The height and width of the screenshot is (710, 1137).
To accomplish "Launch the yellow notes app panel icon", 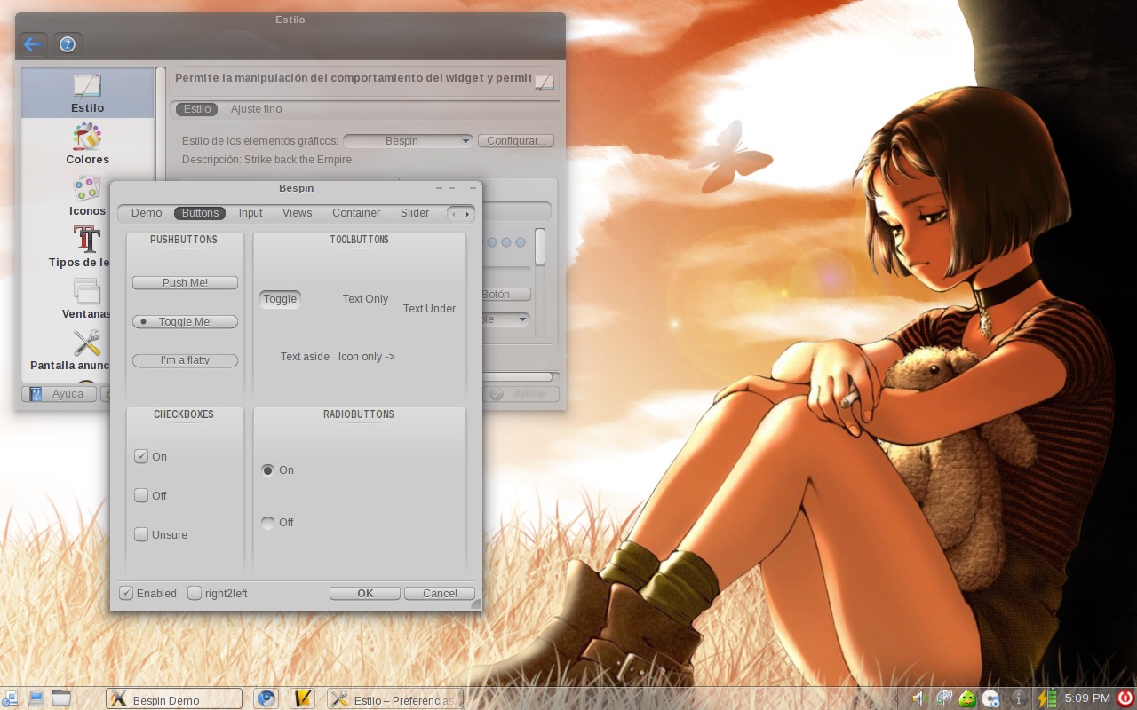I will coord(302,698).
